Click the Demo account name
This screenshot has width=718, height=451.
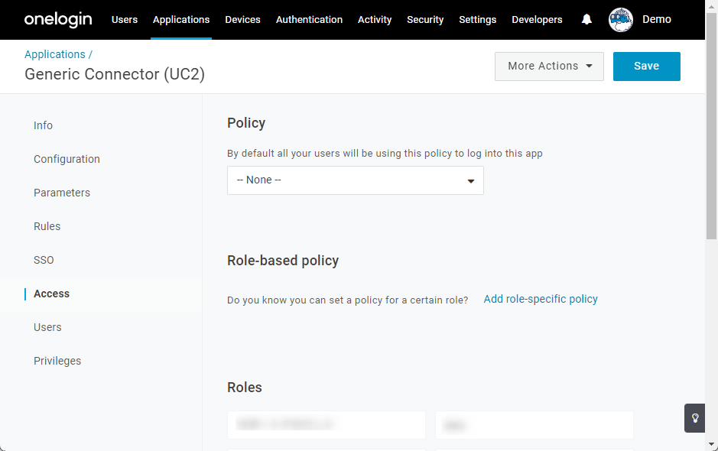[x=657, y=19]
